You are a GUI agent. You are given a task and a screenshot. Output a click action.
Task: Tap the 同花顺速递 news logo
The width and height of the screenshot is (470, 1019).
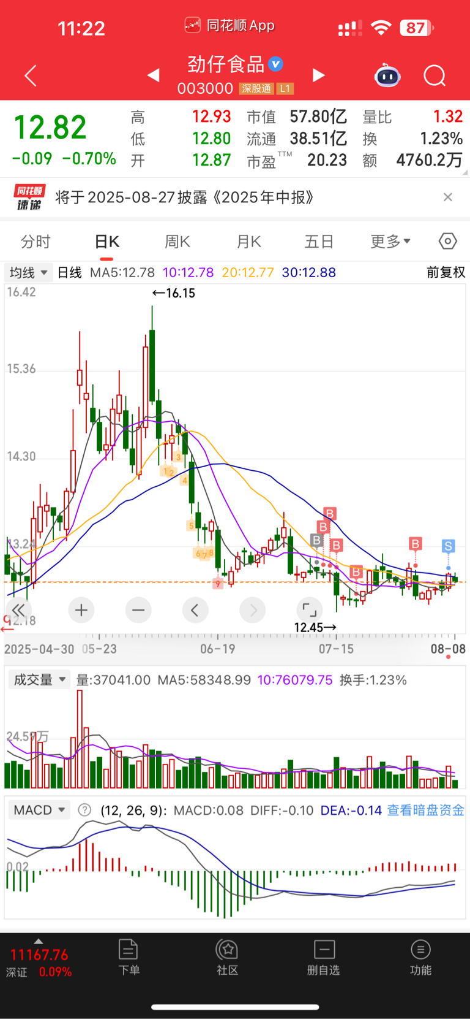tap(29, 197)
